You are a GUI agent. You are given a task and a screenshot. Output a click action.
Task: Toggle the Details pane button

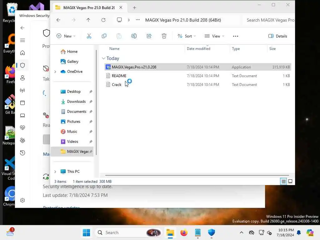click(277, 36)
